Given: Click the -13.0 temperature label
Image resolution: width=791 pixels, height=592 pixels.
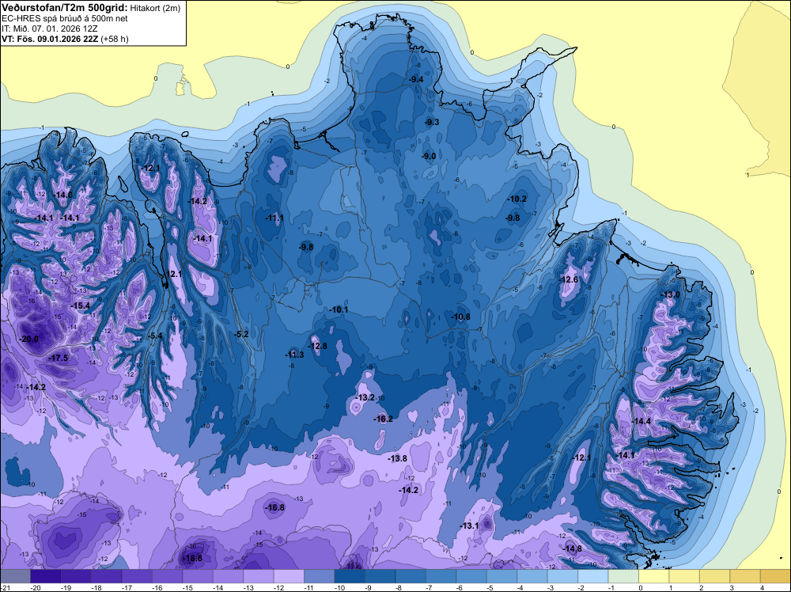Looking at the screenshot, I should click(671, 294).
